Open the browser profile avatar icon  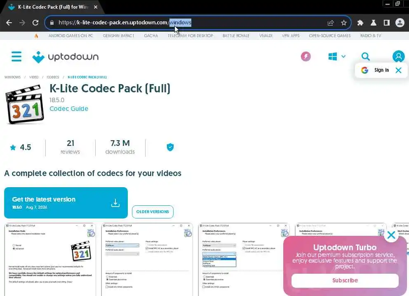400,23
